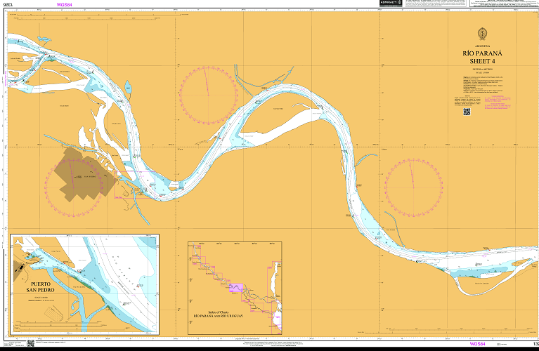This screenshot has height=351, width=539.
Task: Click the ARGENTINA heading text
Action: 482,45
